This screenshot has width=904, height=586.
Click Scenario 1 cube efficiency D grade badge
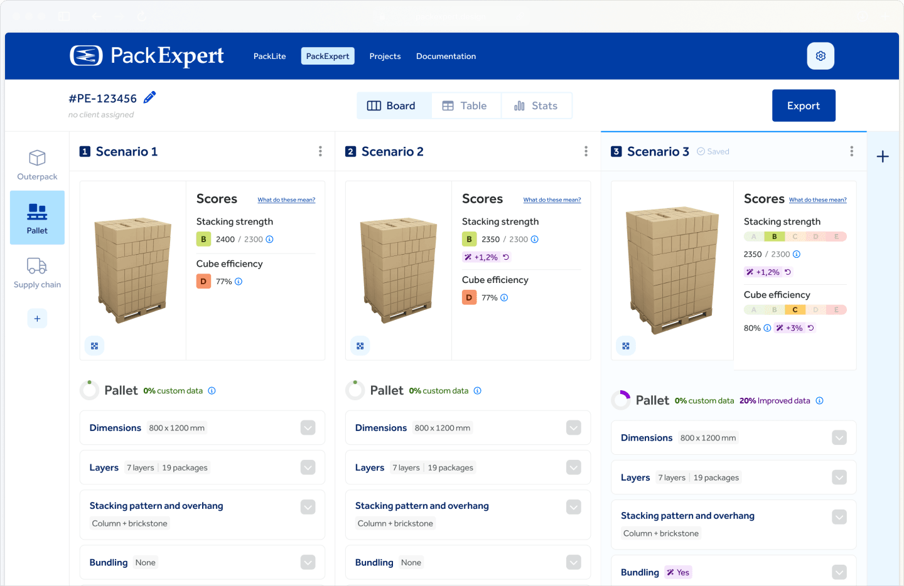click(x=203, y=282)
